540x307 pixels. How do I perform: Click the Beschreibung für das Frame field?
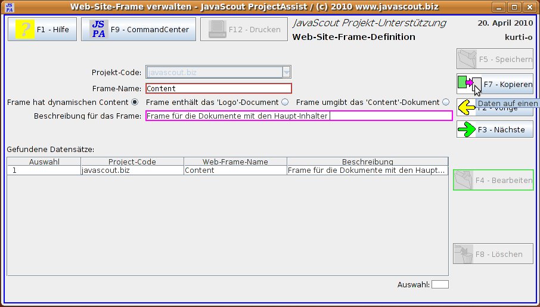(298, 116)
